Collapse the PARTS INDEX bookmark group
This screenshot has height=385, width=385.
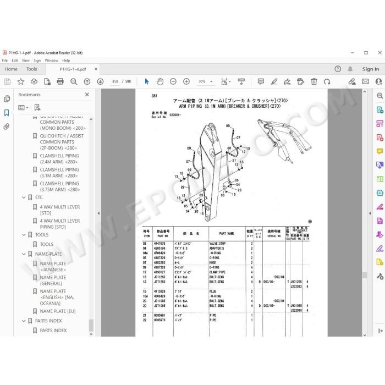[24, 321]
